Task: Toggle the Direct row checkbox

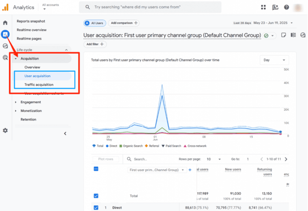Action: 96,208
